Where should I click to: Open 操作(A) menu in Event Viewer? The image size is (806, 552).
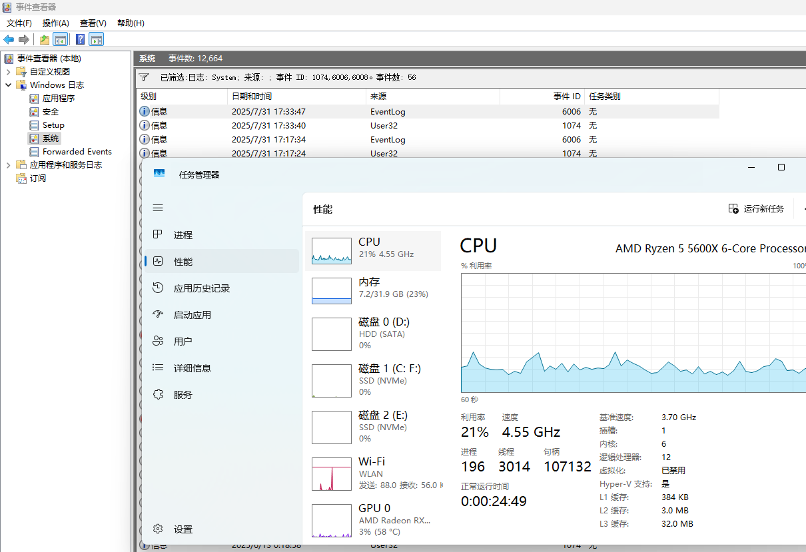point(56,23)
